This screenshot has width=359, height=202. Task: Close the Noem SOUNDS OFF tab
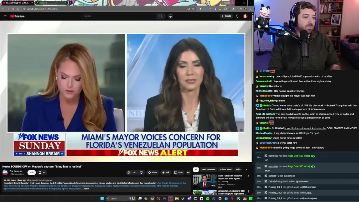click(x=32, y=3)
